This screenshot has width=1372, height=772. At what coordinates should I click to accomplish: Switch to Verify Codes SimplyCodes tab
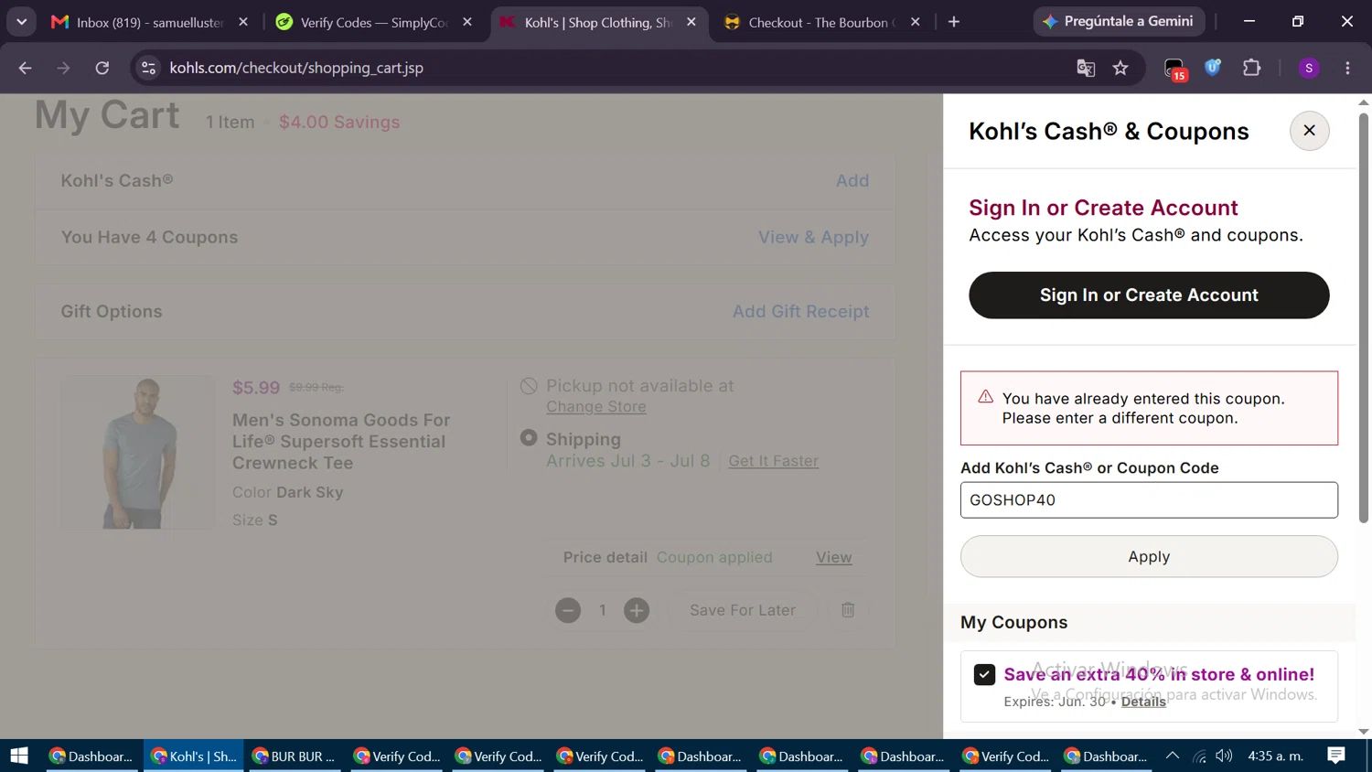pyautogui.click(x=374, y=22)
